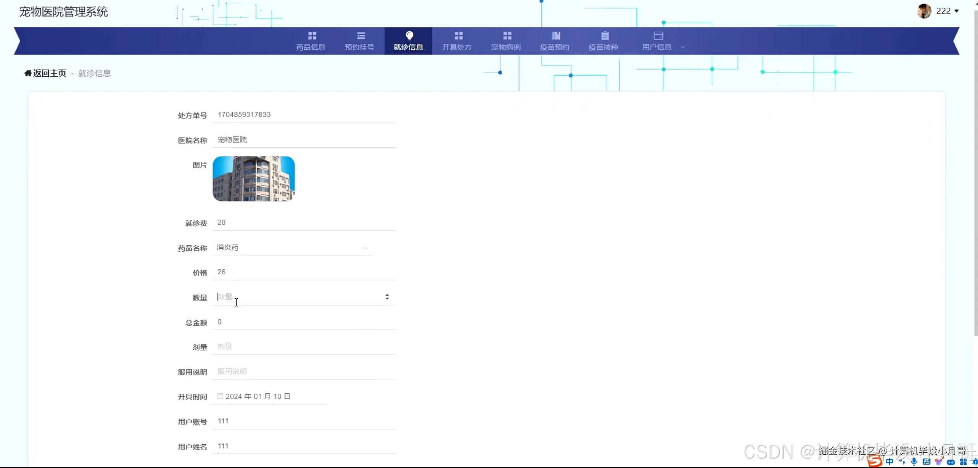The height and width of the screenshot is (468, 978).
Task: Click the user avatar picture at top right
Action: [924, 11]
